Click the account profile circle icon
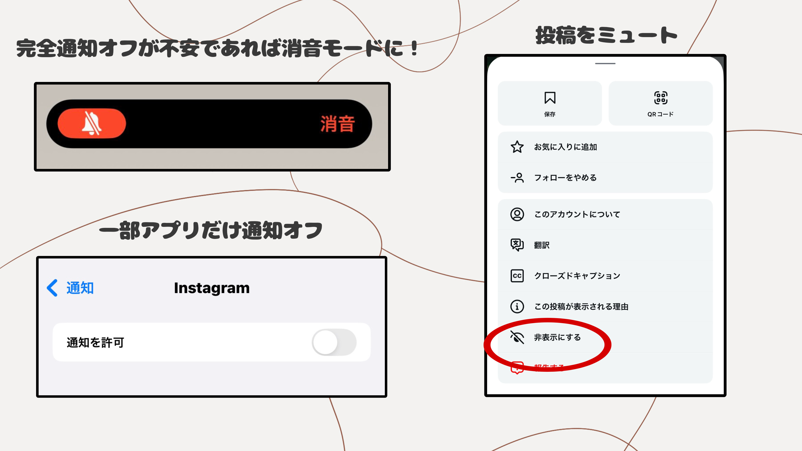This screenshot has width=802, height=451. pyautogui.click(x=517, y=214)
